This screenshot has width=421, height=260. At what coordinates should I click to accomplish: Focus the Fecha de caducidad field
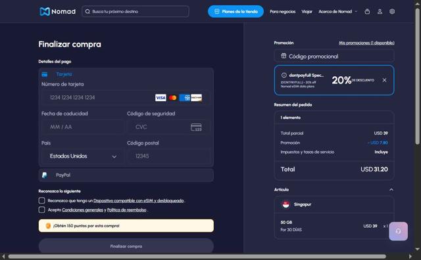point(83,127)
